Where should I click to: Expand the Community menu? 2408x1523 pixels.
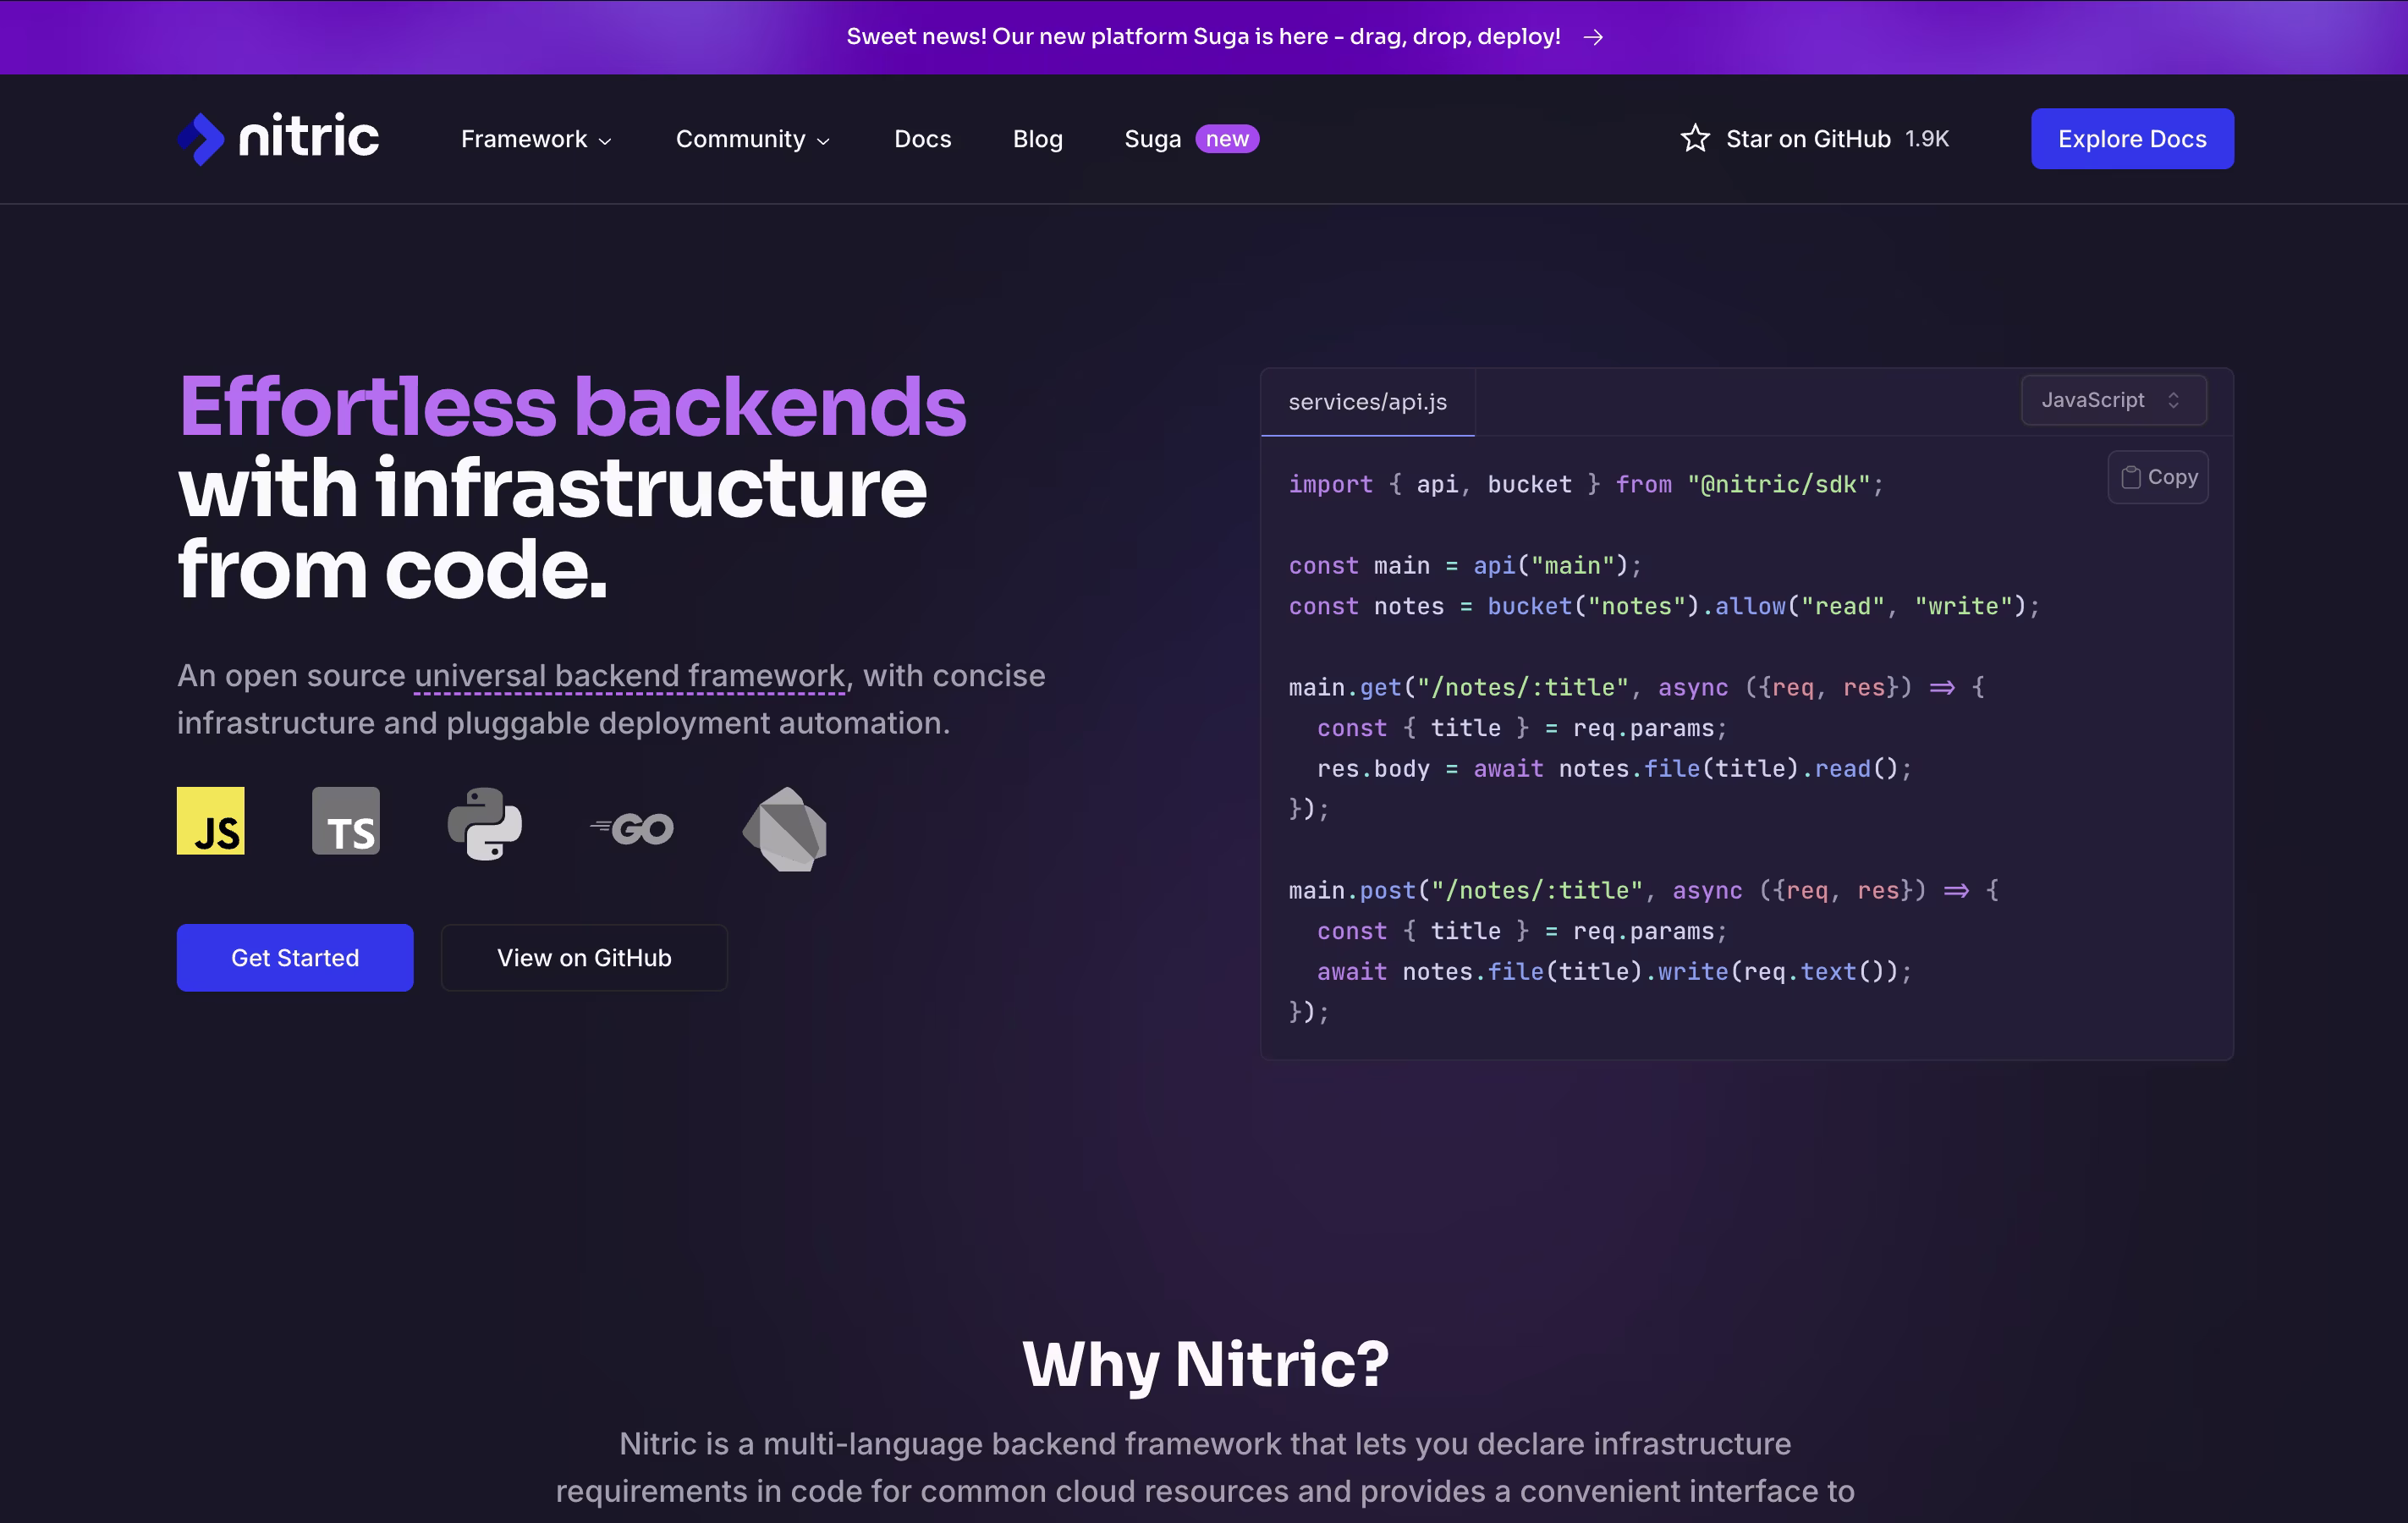pos(753,139)
